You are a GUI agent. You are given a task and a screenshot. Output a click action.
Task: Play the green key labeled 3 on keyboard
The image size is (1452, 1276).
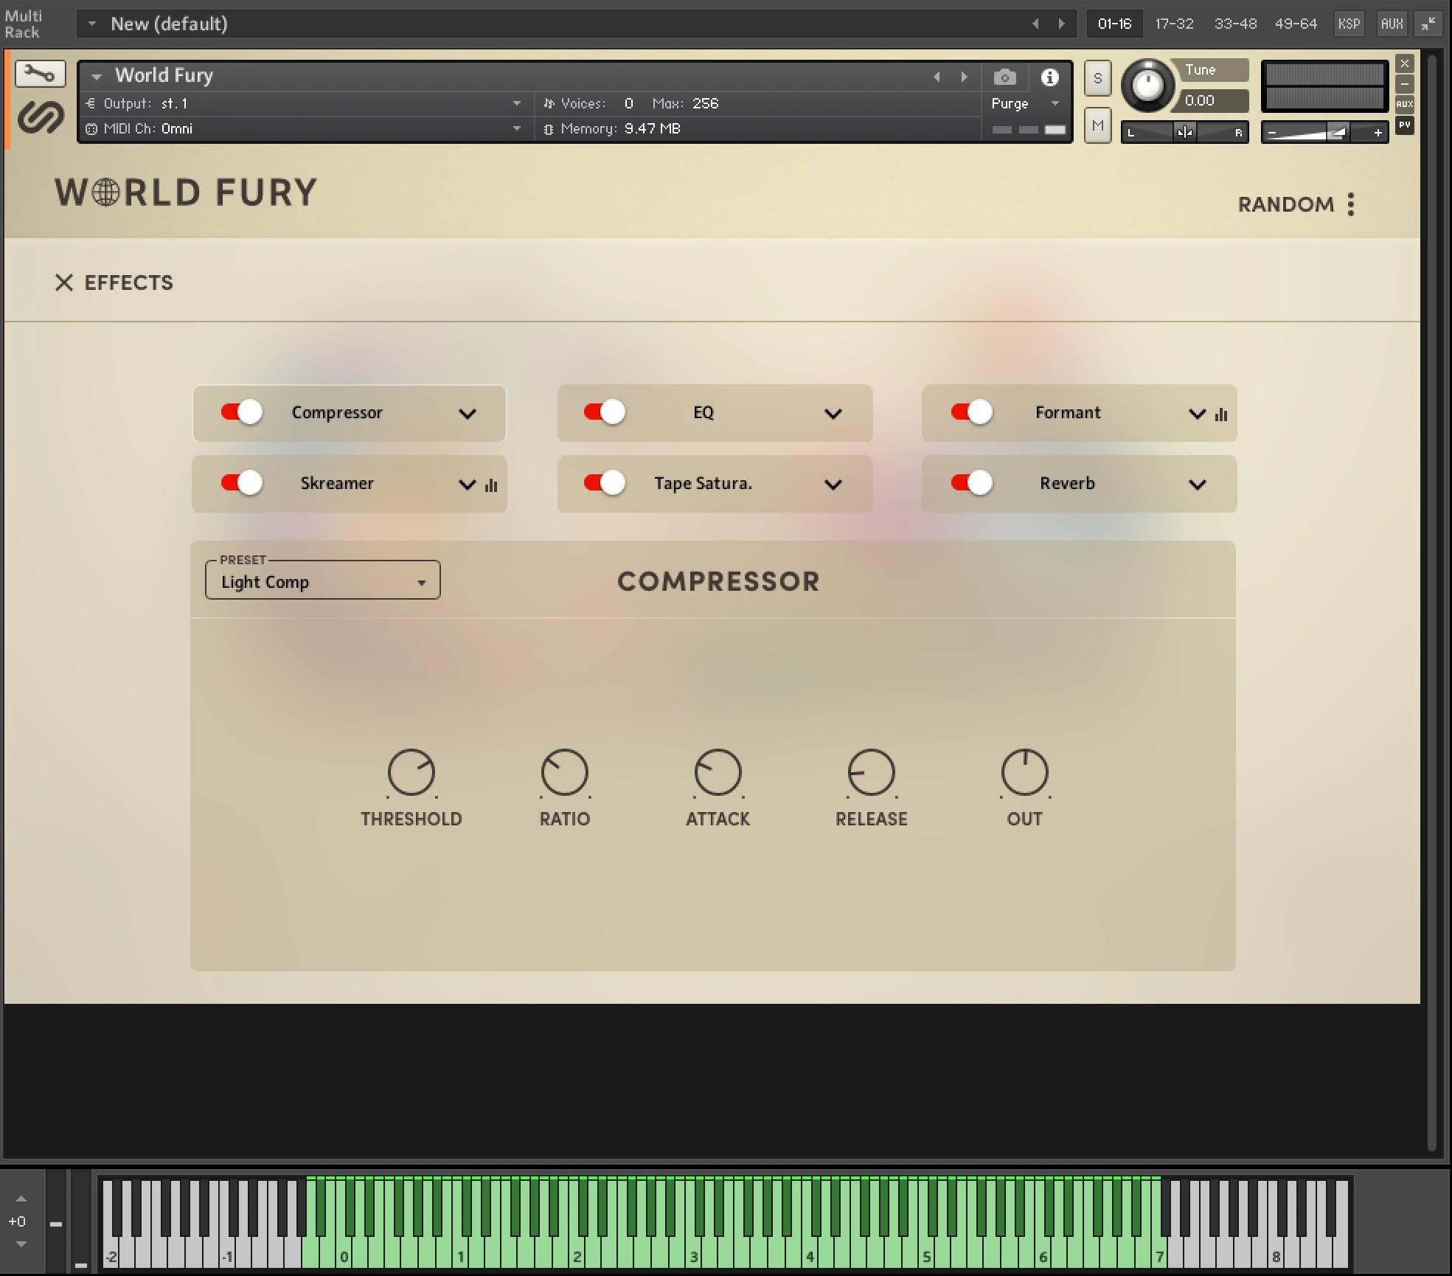(693, 1256)
